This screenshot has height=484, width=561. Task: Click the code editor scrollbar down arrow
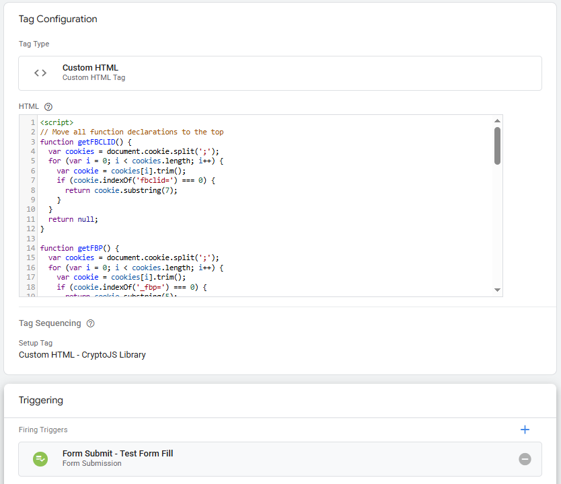[496, 289]
